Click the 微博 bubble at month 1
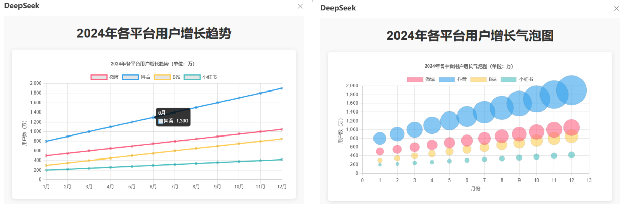623x204 pixels. [x=380, y=151]
